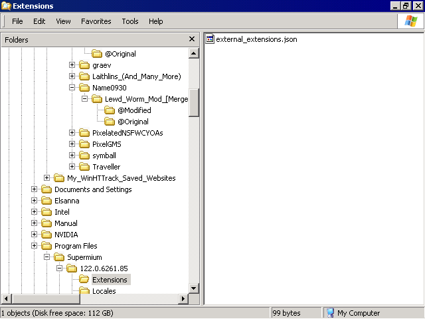Select the Documents and Settings folder icon
This screenshot has height=319, width=425.
[x=46, y=189]
